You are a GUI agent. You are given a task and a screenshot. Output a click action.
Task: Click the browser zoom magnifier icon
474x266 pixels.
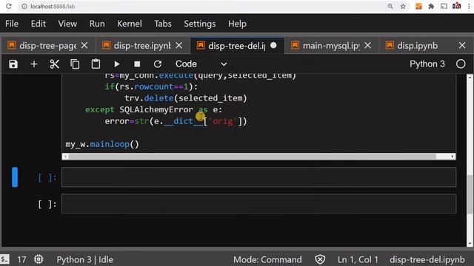[390, 6]
